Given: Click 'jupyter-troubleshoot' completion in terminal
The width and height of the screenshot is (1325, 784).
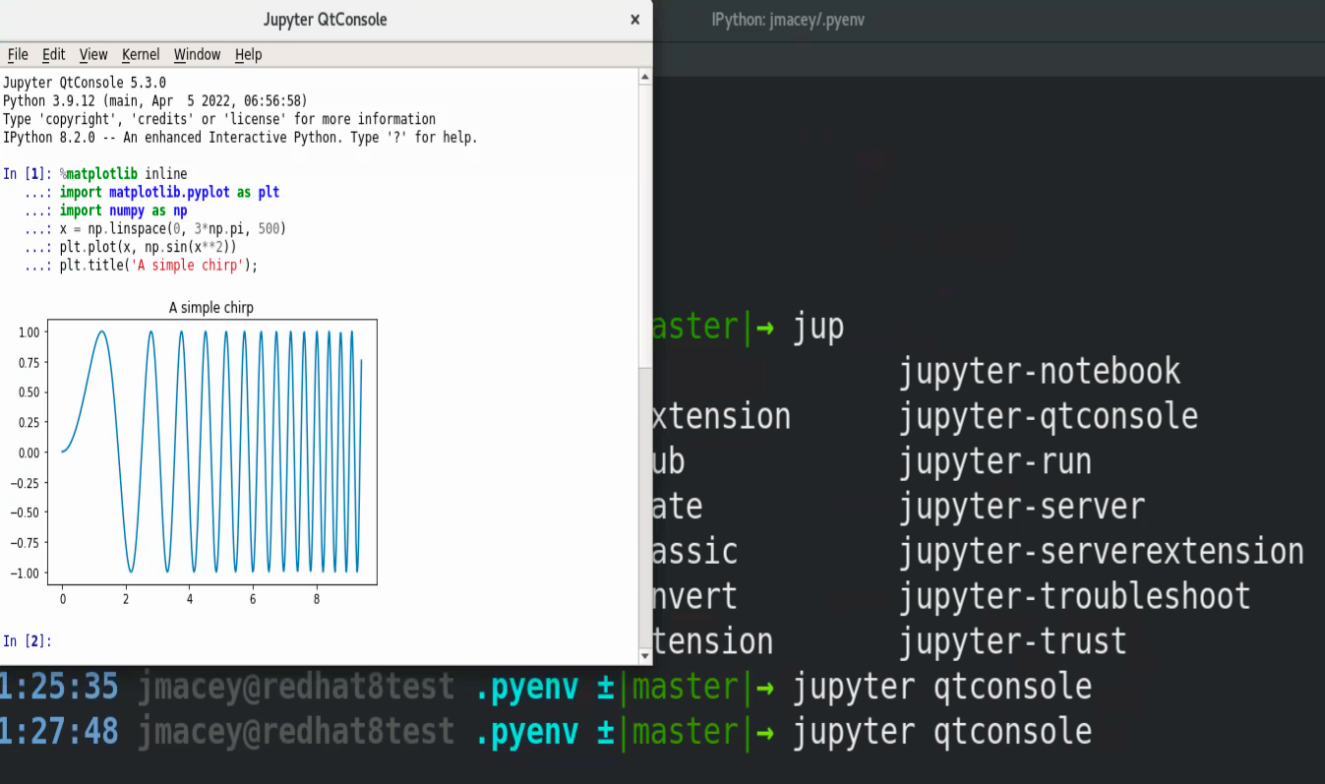Looking at the screenshot, I should pos(1075,596).
